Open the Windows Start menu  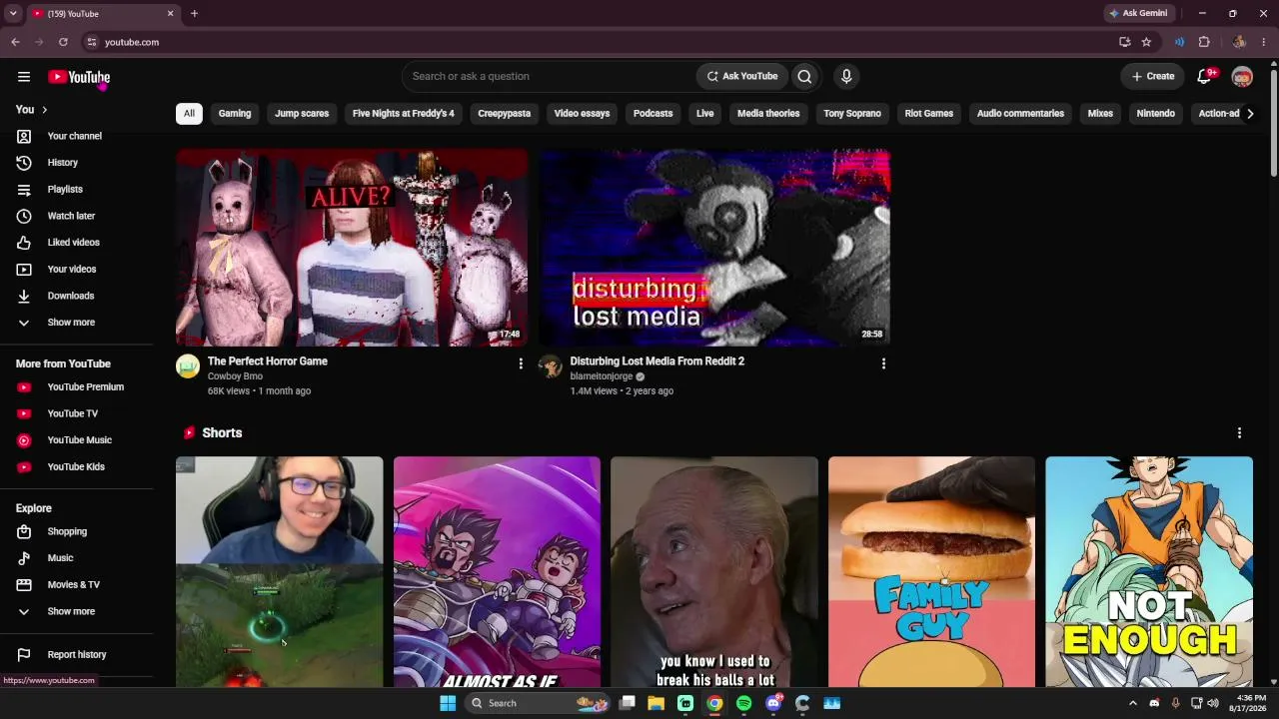[x=448, y=703]
